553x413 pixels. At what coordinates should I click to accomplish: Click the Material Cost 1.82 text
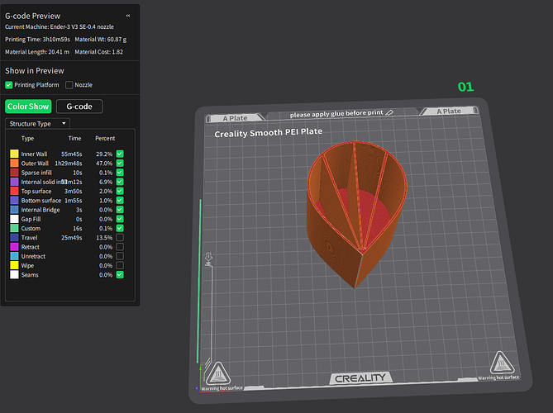click(x=98, y=52)
